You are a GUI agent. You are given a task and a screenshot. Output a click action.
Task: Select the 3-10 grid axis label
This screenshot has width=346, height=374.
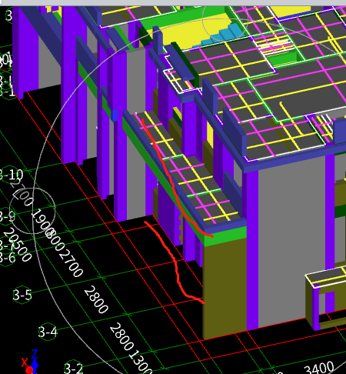pyautogui.click(x=11, y=175)
